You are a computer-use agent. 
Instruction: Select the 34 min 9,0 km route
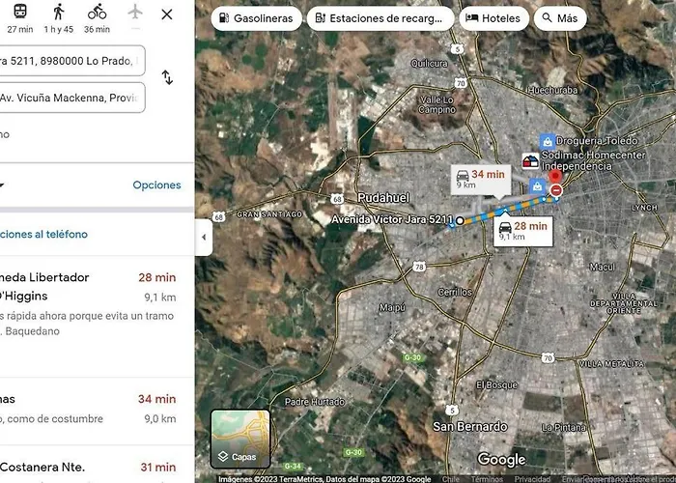[97, 411]
